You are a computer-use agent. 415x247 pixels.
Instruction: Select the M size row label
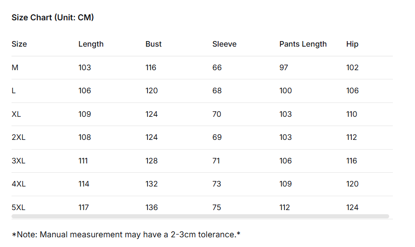point(15,67)
